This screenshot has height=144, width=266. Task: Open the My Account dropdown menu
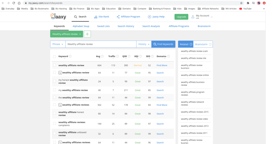[x=202, y=17]
